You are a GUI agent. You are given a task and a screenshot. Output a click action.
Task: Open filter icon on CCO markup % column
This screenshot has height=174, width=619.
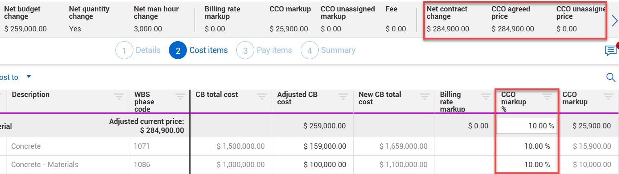tap(547, 97)
